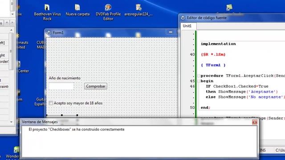This screenshot has height=160, width=285.
Task: Click the then ShowMessage('Aceptaste') line
Action: 242,92
